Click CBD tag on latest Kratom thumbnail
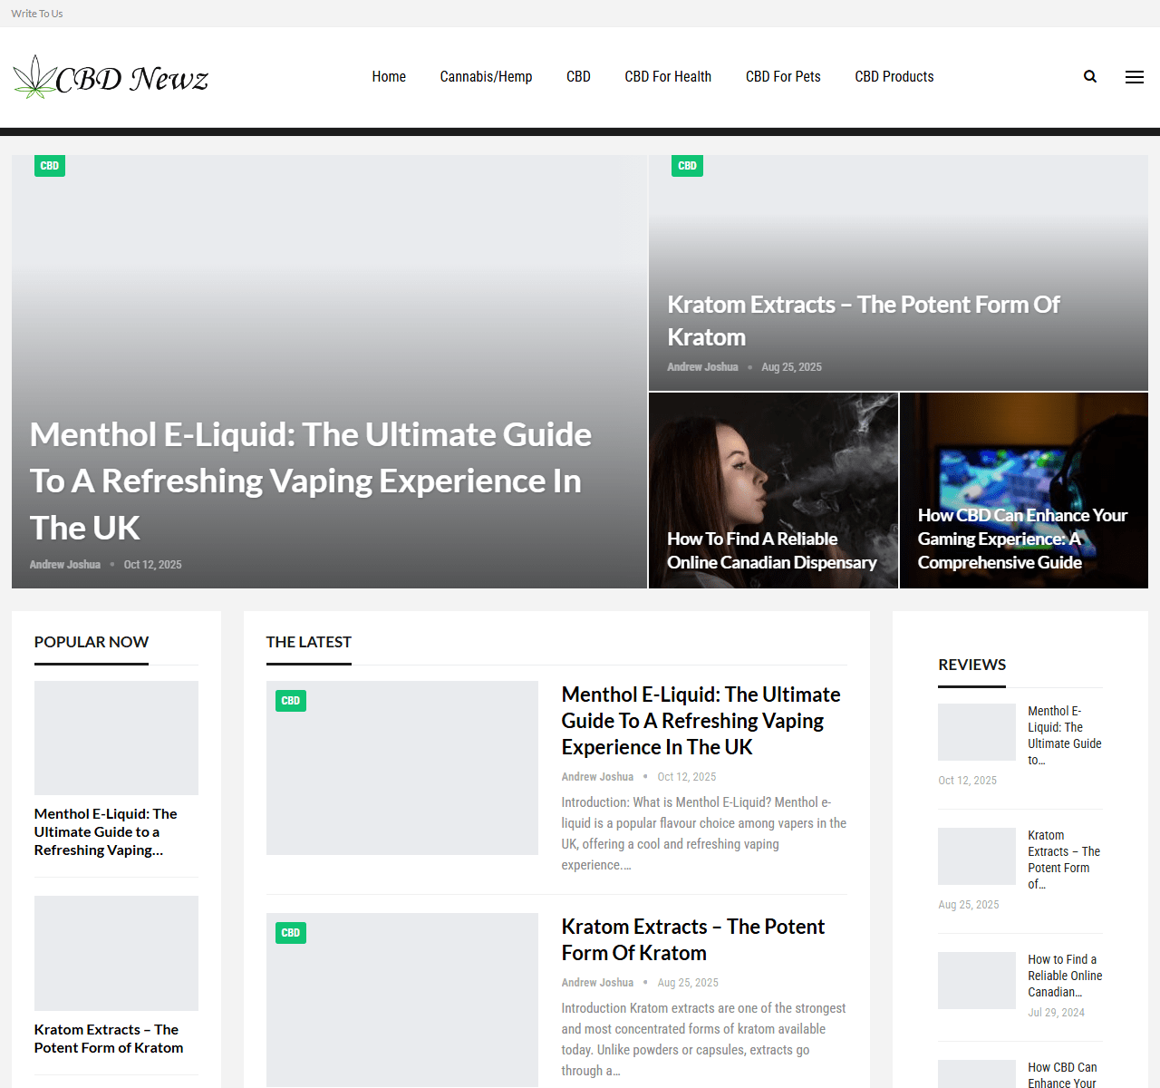The image size is (1160, 1088). pos(290,933)
